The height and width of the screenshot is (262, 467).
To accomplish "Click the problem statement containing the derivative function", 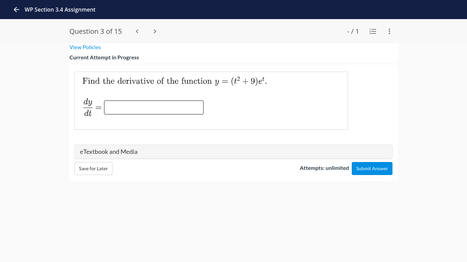I will pos(174,81).
